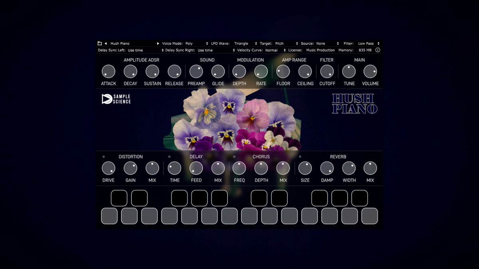Click the ATTACK knob

pos(109,71)
